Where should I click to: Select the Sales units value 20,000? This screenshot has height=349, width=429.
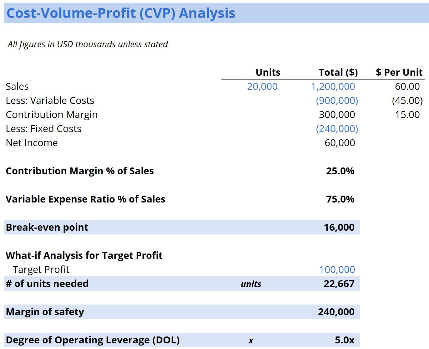262,86
